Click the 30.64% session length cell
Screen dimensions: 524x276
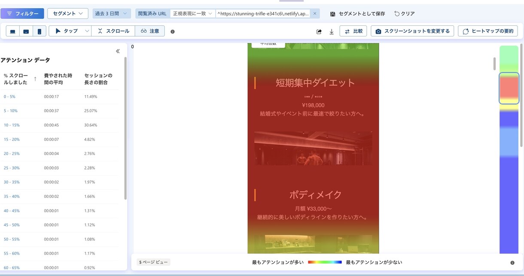pos(91,125)
